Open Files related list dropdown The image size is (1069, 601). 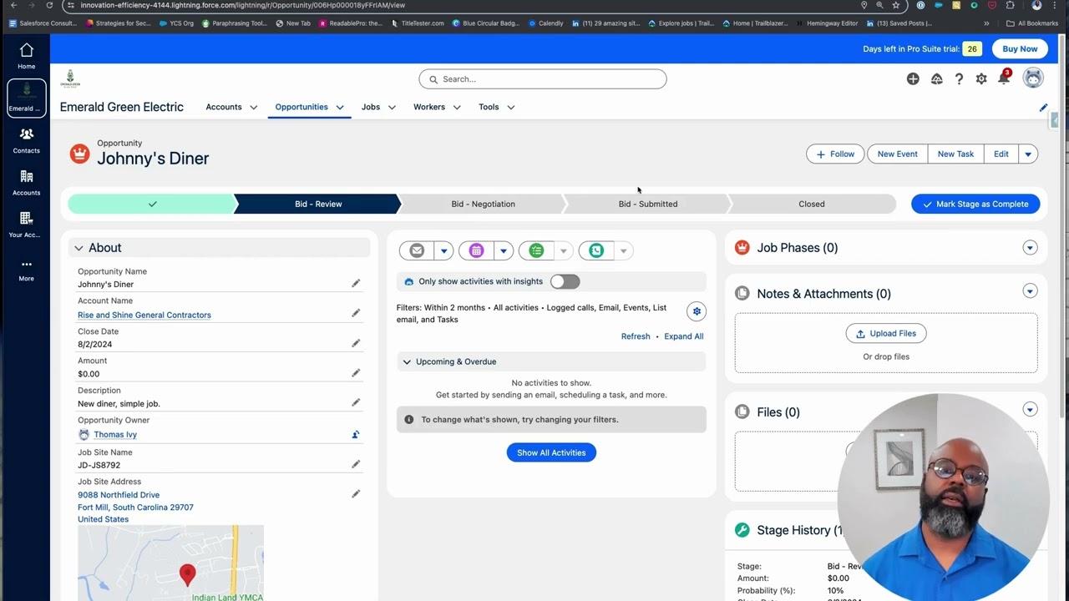coord(1030,410)
